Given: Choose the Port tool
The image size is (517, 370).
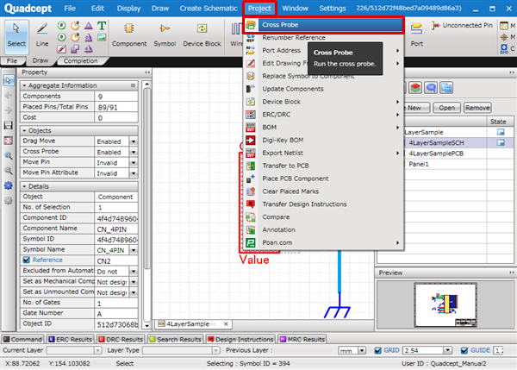Looking at the screenshot, I should (416, 35).
